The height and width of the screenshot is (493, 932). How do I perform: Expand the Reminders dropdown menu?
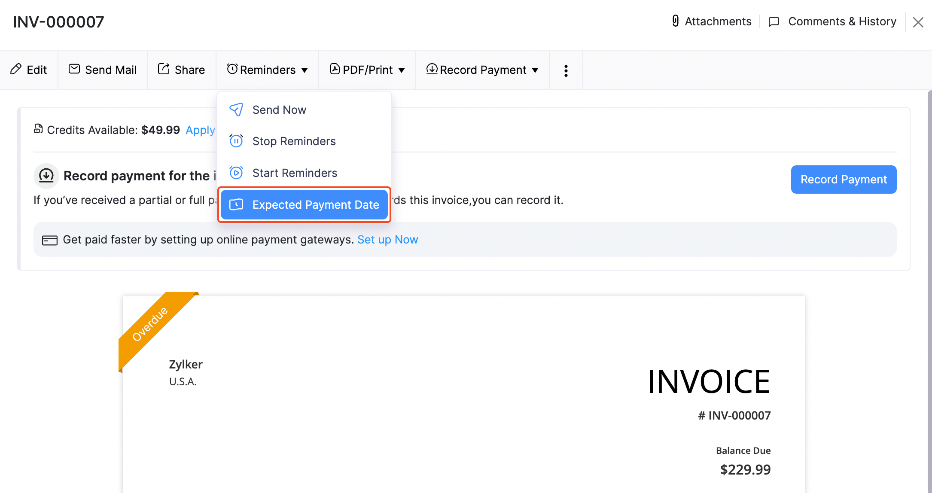tap(268, 70)
